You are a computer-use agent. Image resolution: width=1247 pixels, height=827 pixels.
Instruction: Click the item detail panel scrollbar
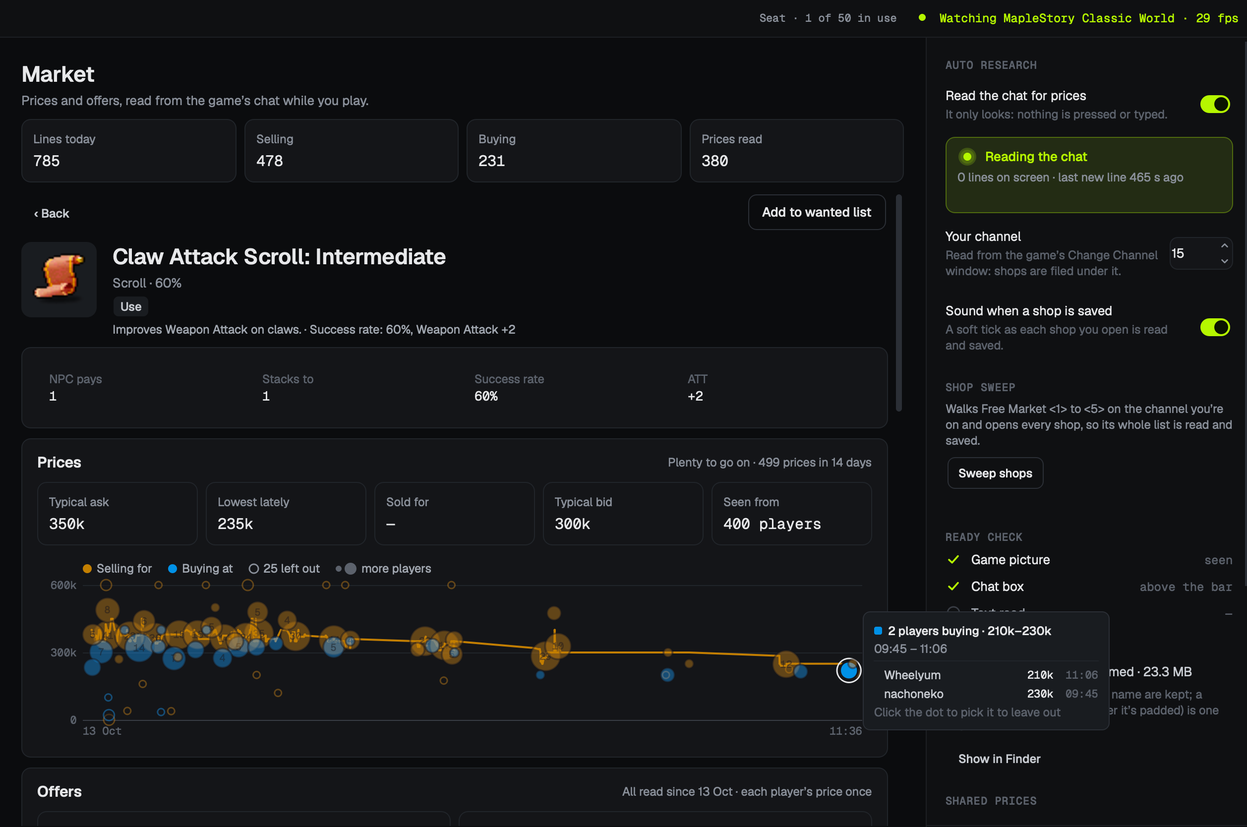click(899, 303)
